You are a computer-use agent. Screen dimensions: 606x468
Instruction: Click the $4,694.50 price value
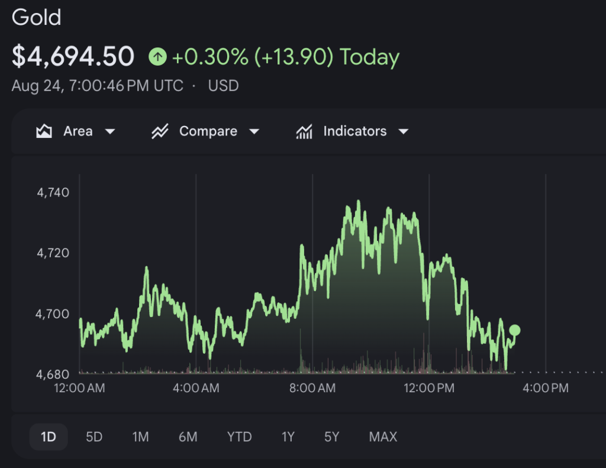tap(73, 56)
